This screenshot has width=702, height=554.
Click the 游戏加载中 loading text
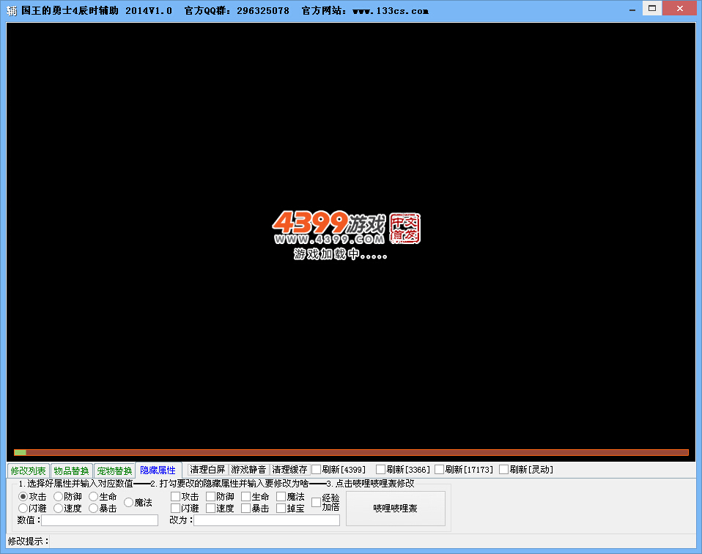click(340, 254)
